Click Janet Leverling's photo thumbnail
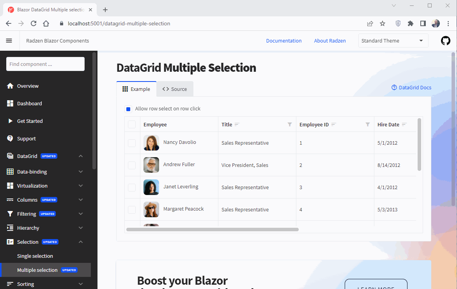This screenshot has height=289, width=457. click(x=151, y=187)
